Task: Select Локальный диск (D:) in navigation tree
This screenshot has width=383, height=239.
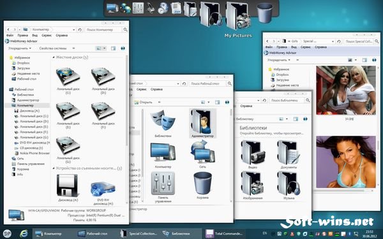Action: tap(31, 122)
